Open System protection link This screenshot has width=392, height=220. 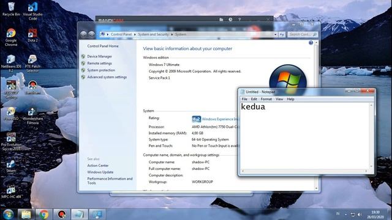tap(101, 70)
